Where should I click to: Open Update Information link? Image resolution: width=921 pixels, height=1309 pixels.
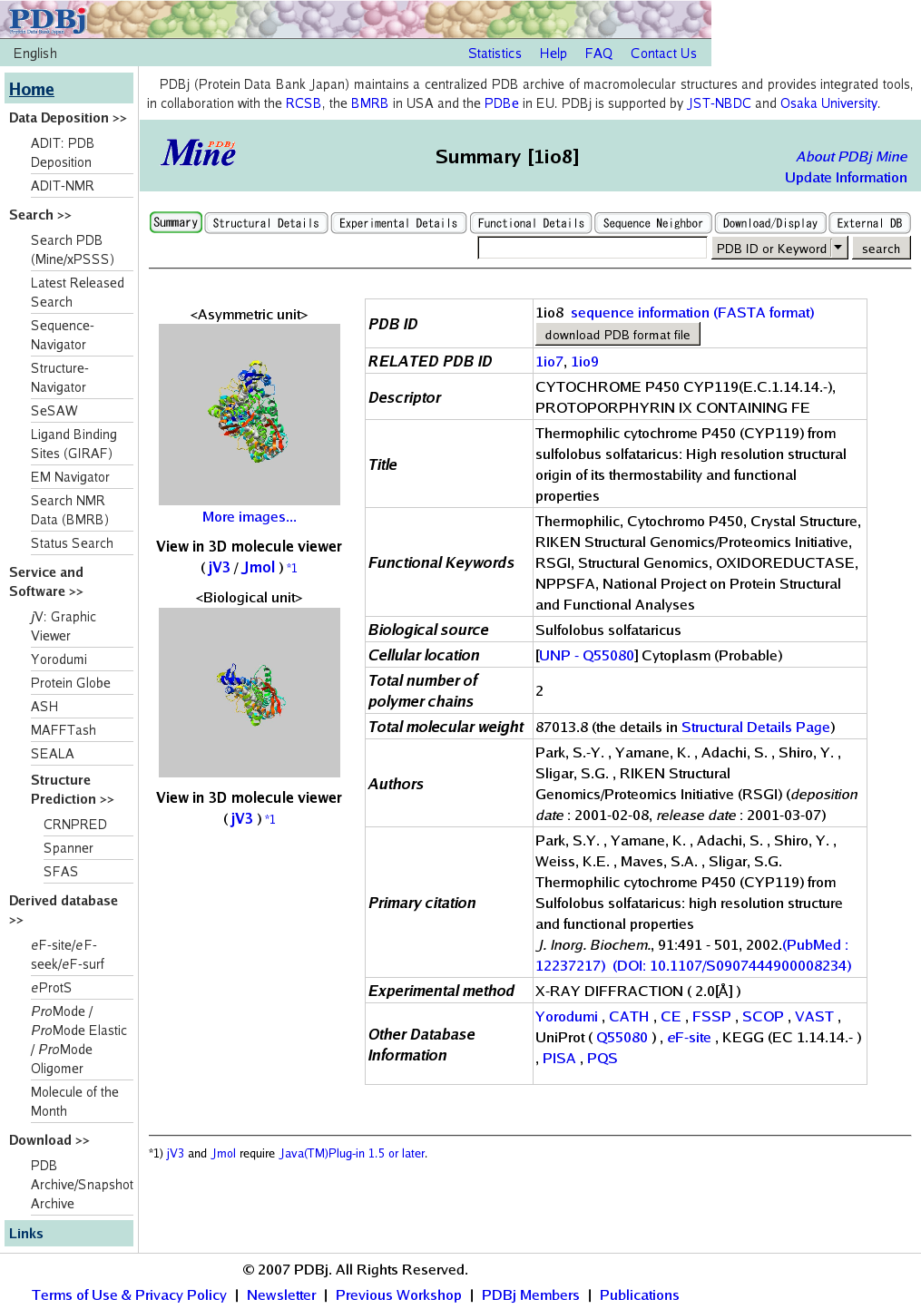coord(846,178)
